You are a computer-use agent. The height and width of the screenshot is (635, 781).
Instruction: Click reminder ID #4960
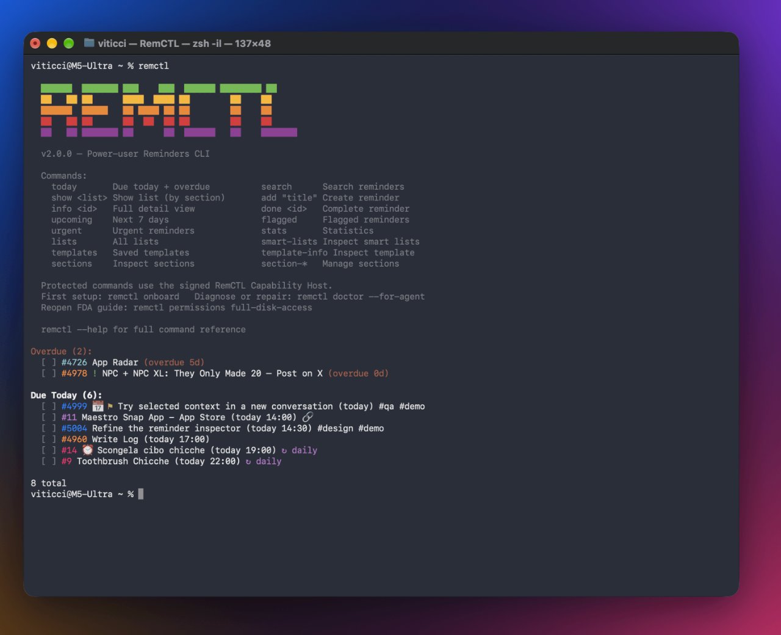[x=74, y=440]
